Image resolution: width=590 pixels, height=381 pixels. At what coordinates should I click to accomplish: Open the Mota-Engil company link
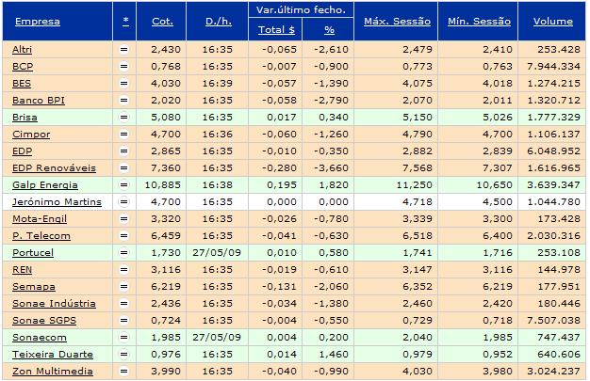coord(40,219)
